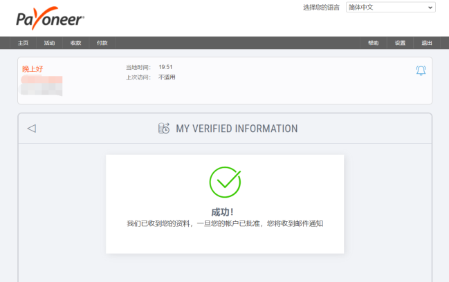The image size is (449, 282).
Task: Open the notifications bell
Action: point(421,70)
